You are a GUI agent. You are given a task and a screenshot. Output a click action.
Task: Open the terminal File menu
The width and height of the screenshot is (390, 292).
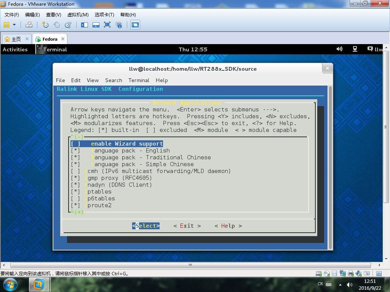61,80
